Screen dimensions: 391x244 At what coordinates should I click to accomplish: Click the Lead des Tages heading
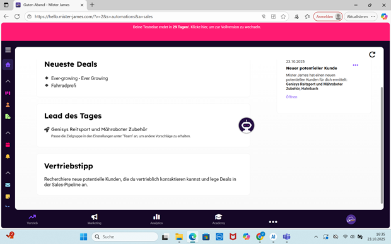[x=73, y=115]
